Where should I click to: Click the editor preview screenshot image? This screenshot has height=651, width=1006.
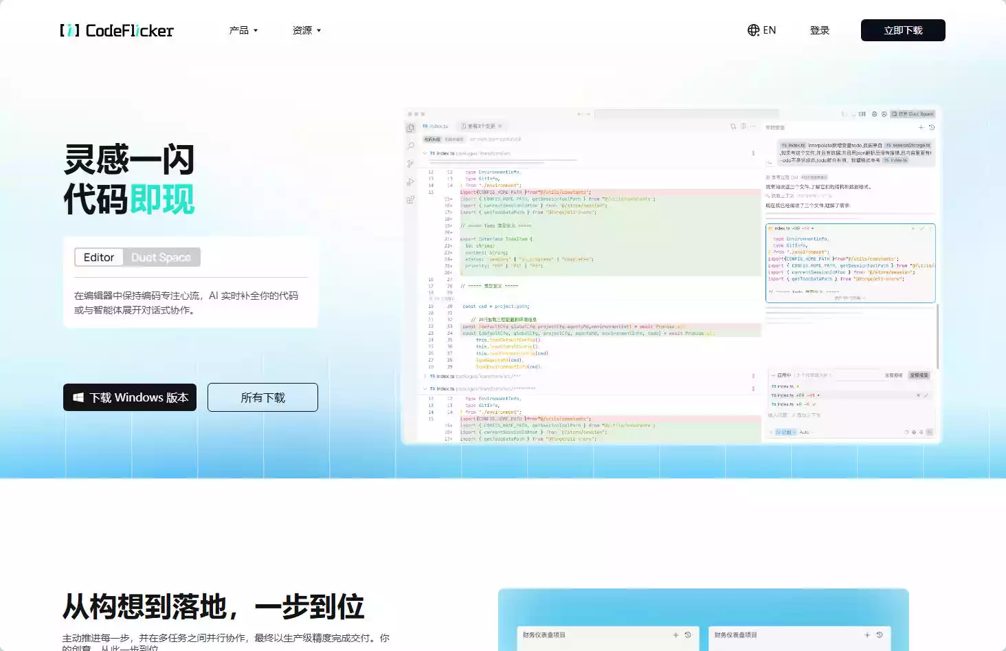(671, 275)
